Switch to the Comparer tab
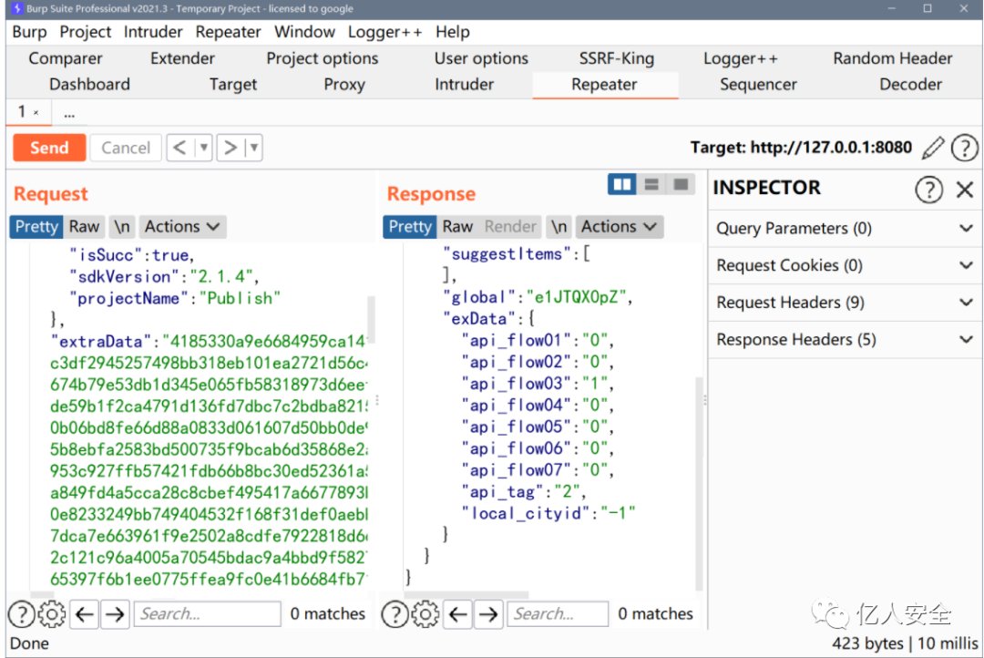The height and width of the screenshot is (658, 984). 66,58
